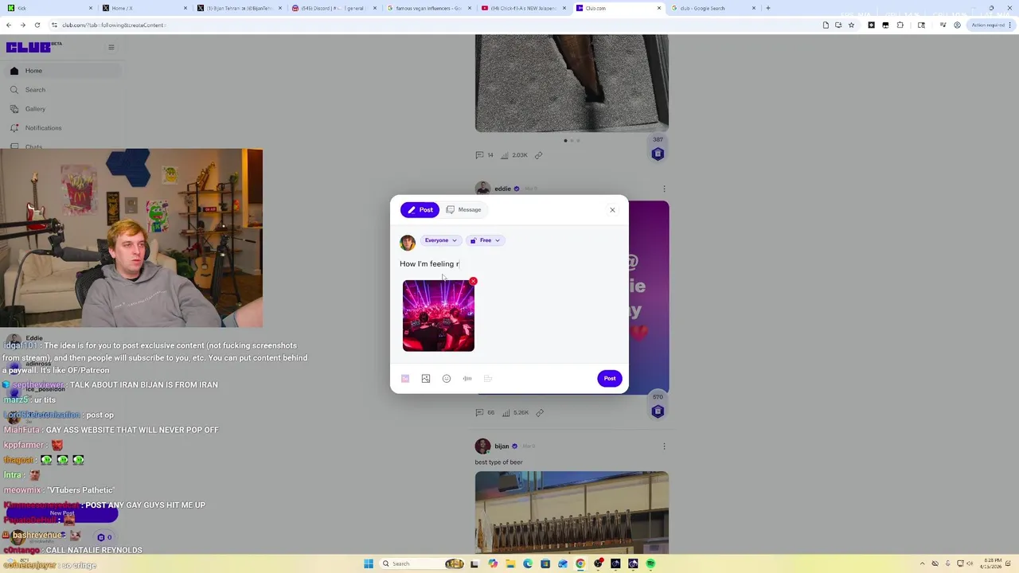Viewport: 1019px width, 573px height.
Task: Submit with the purple Post button
Action: (609, 379)
